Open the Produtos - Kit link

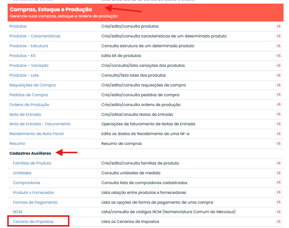(x=22, y=56)
